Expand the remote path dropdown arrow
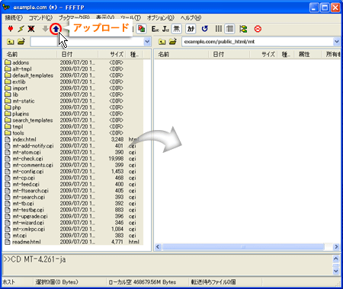Screen dimensions: 343x289 click(337, 42)
